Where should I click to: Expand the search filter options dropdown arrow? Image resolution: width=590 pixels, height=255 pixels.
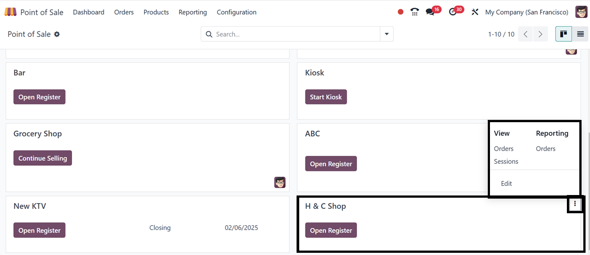[x=387, y=34]
